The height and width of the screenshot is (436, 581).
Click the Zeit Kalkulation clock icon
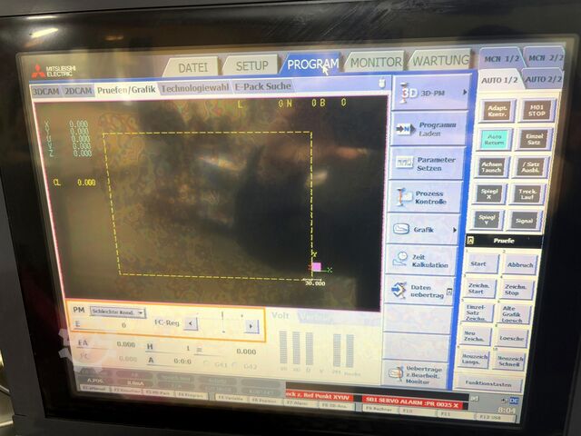(400, 258)
